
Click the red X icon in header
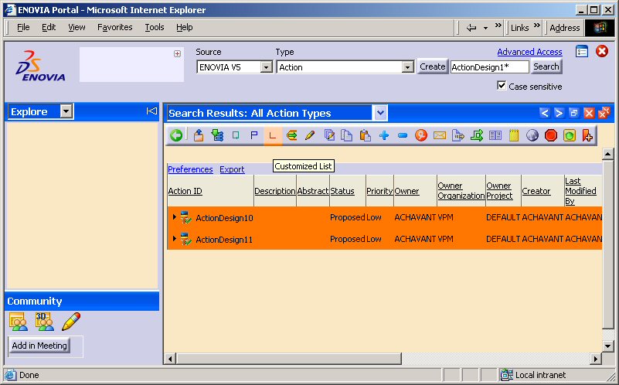pyautogui.click(x=602, y=51)
